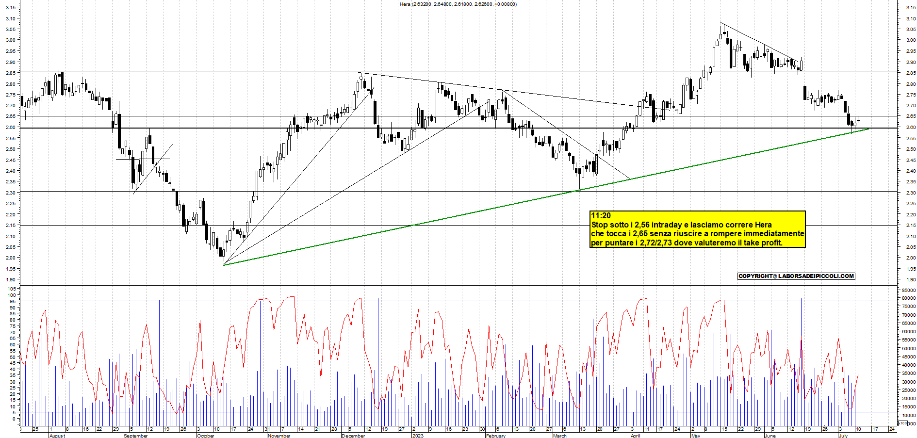Click the "September" month label
Viewport: 917px width, 438px height.
(136, 436)
